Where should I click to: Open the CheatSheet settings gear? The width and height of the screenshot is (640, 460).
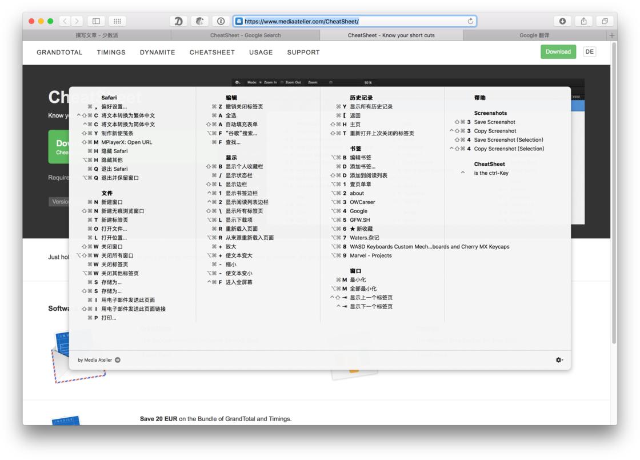[559, 359]
